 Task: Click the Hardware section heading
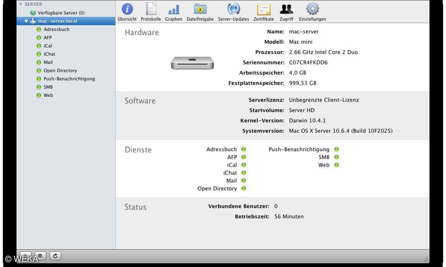coord(142,32)
